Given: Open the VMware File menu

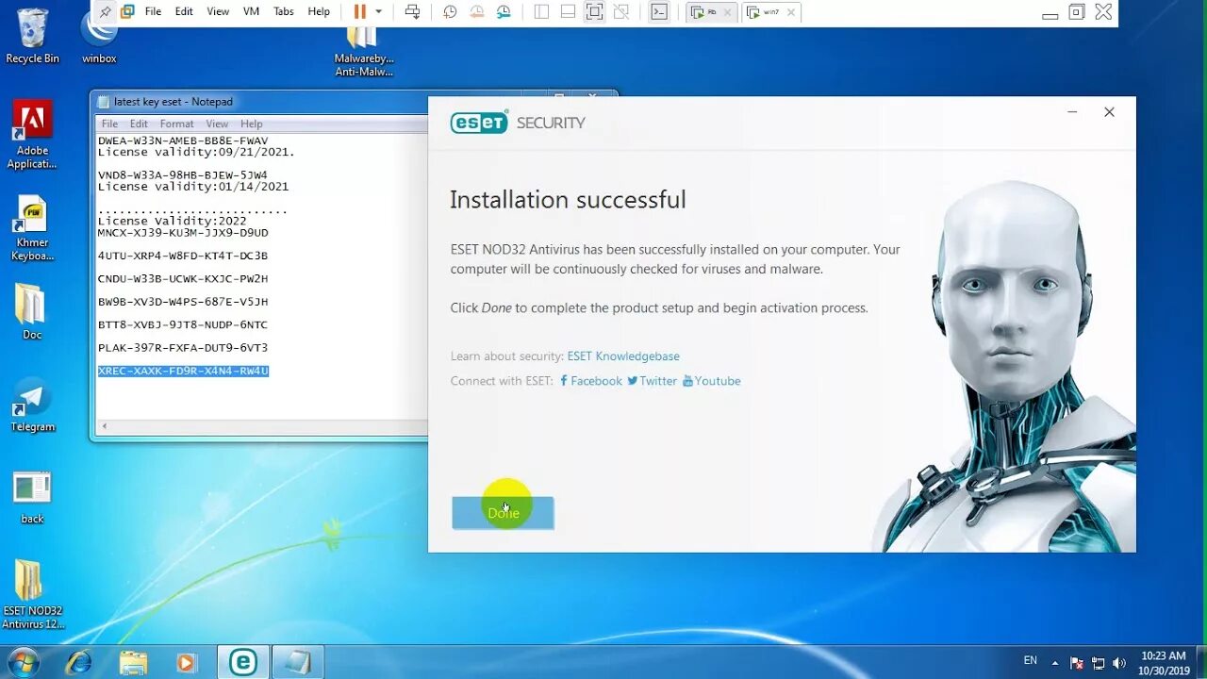Looking at the screenshot, I should (153, 11).
